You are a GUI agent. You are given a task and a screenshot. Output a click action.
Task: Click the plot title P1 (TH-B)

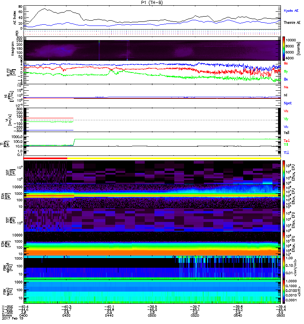point(152,2)
